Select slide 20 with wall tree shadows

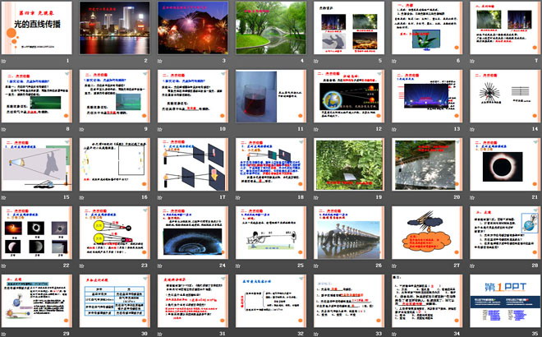(x=427, y=164)
